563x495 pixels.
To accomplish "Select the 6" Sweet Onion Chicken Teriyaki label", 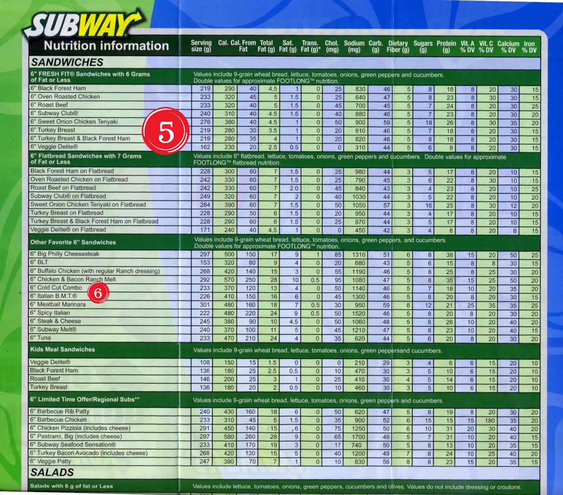I will pos(74,122).
